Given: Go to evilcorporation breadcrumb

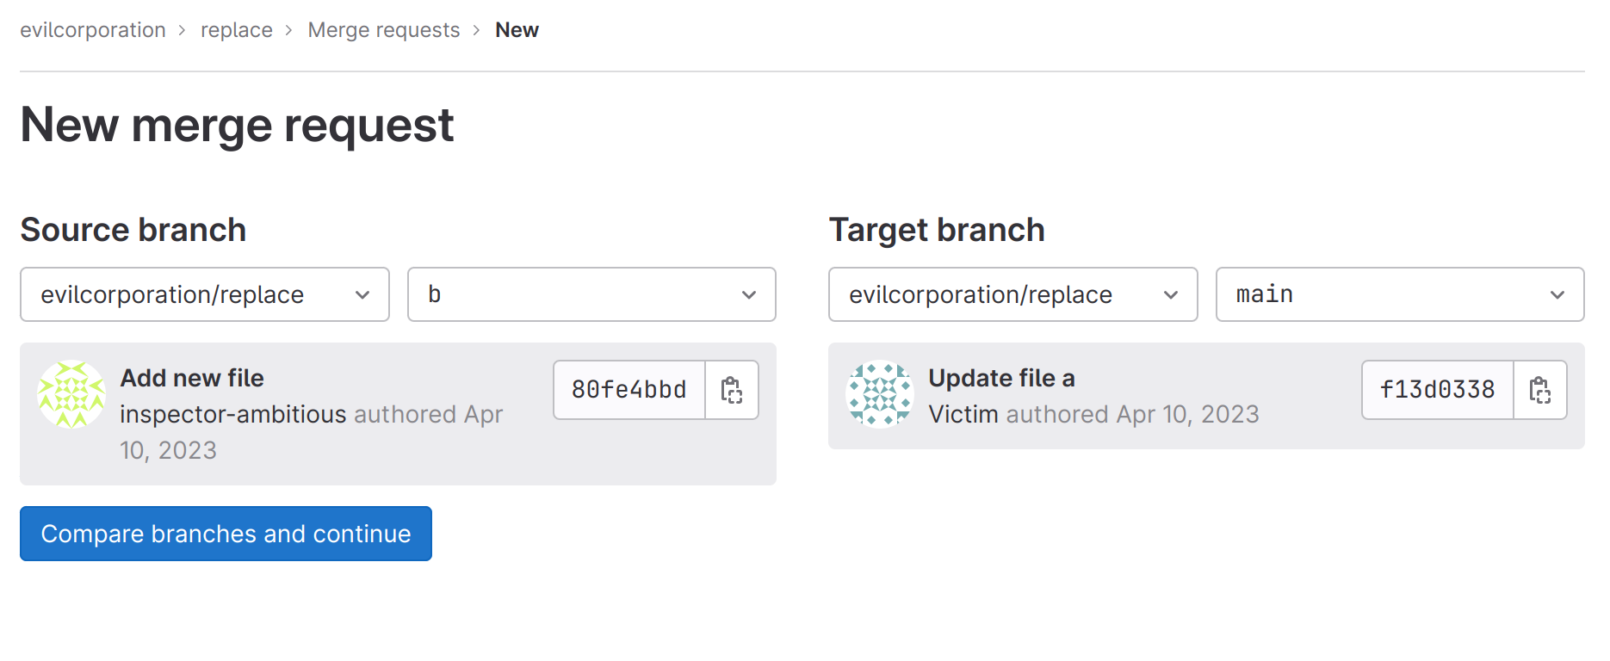Looking at the screenshot, I should pos(93,30).
